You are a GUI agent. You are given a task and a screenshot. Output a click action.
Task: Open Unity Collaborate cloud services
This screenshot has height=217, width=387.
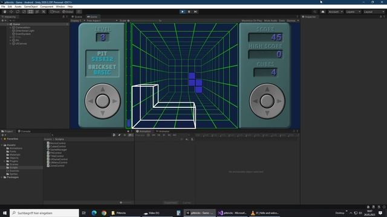point(323,11)
